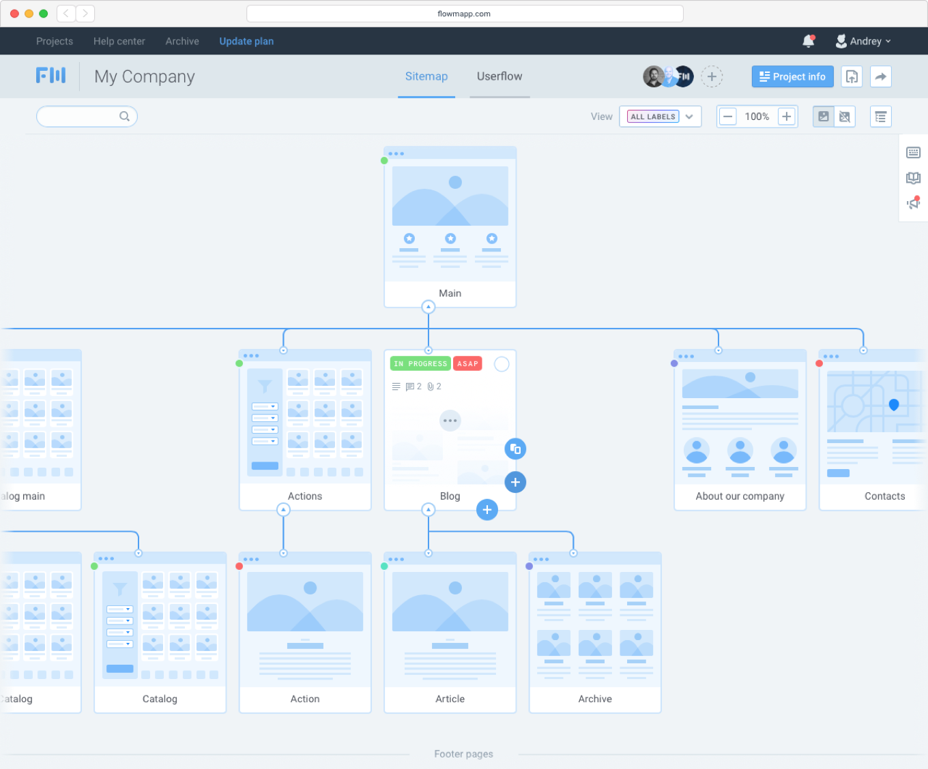Click the search magnifier icon
928x769 pixels.
point(124,117)
